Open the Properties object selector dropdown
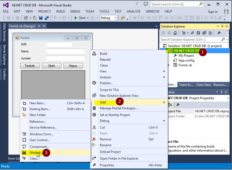 [x=228, y=98]
